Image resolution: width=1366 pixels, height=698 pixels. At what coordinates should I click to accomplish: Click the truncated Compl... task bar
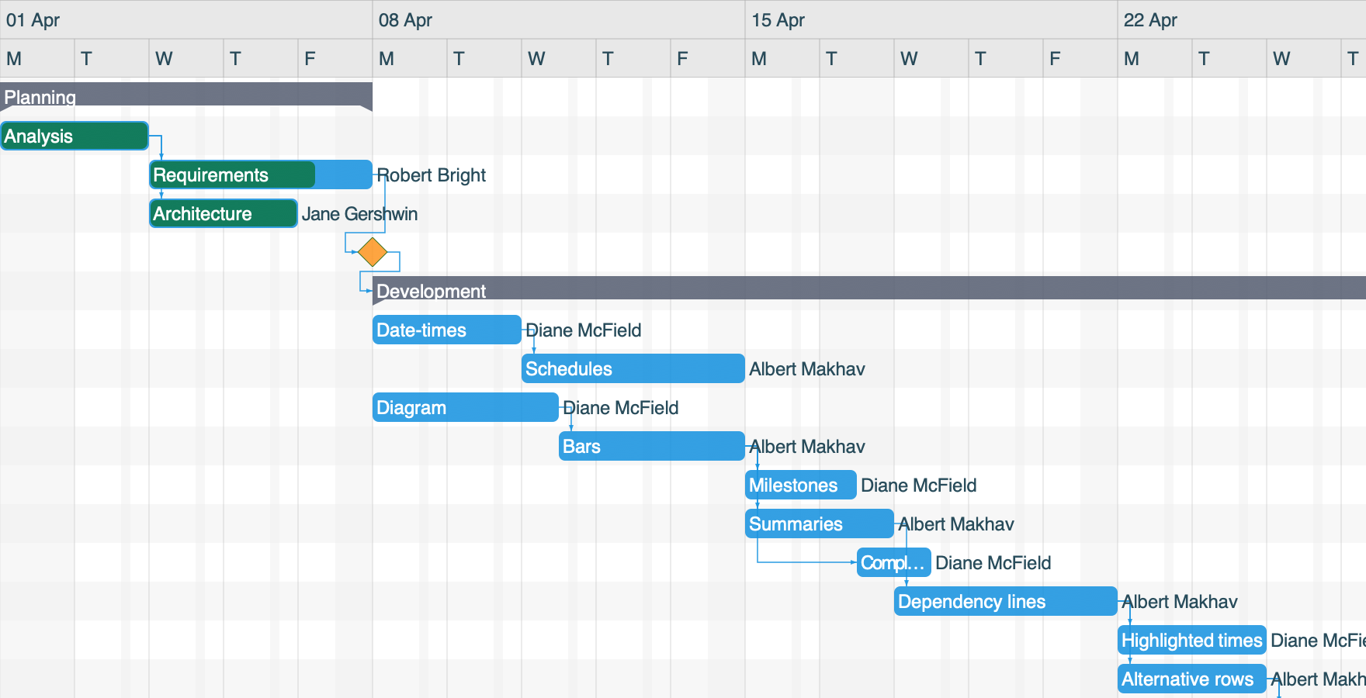point(893,562)
